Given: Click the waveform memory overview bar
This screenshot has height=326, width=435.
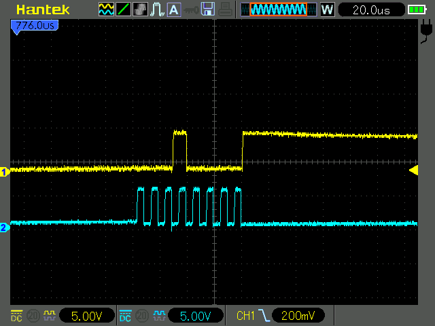Looking at the screenshot, I should (x=278, y=10).
